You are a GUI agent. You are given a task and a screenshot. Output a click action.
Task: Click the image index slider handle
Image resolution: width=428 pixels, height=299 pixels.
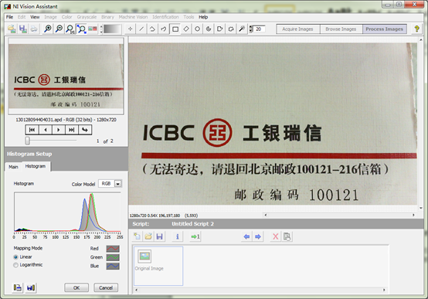[x=27, y=141]
